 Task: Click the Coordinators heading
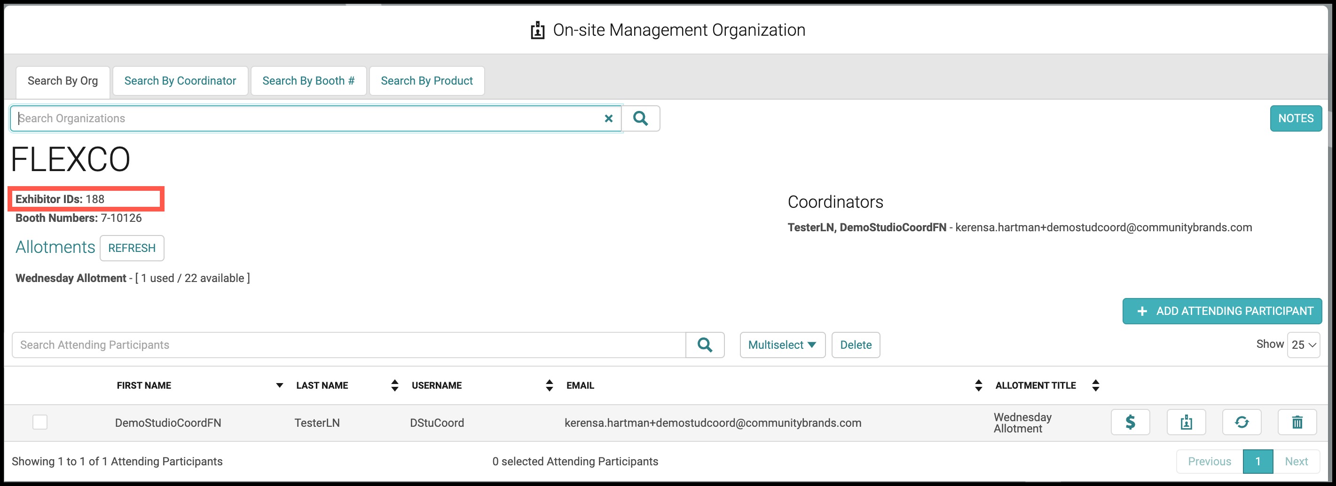click(835, 202)
